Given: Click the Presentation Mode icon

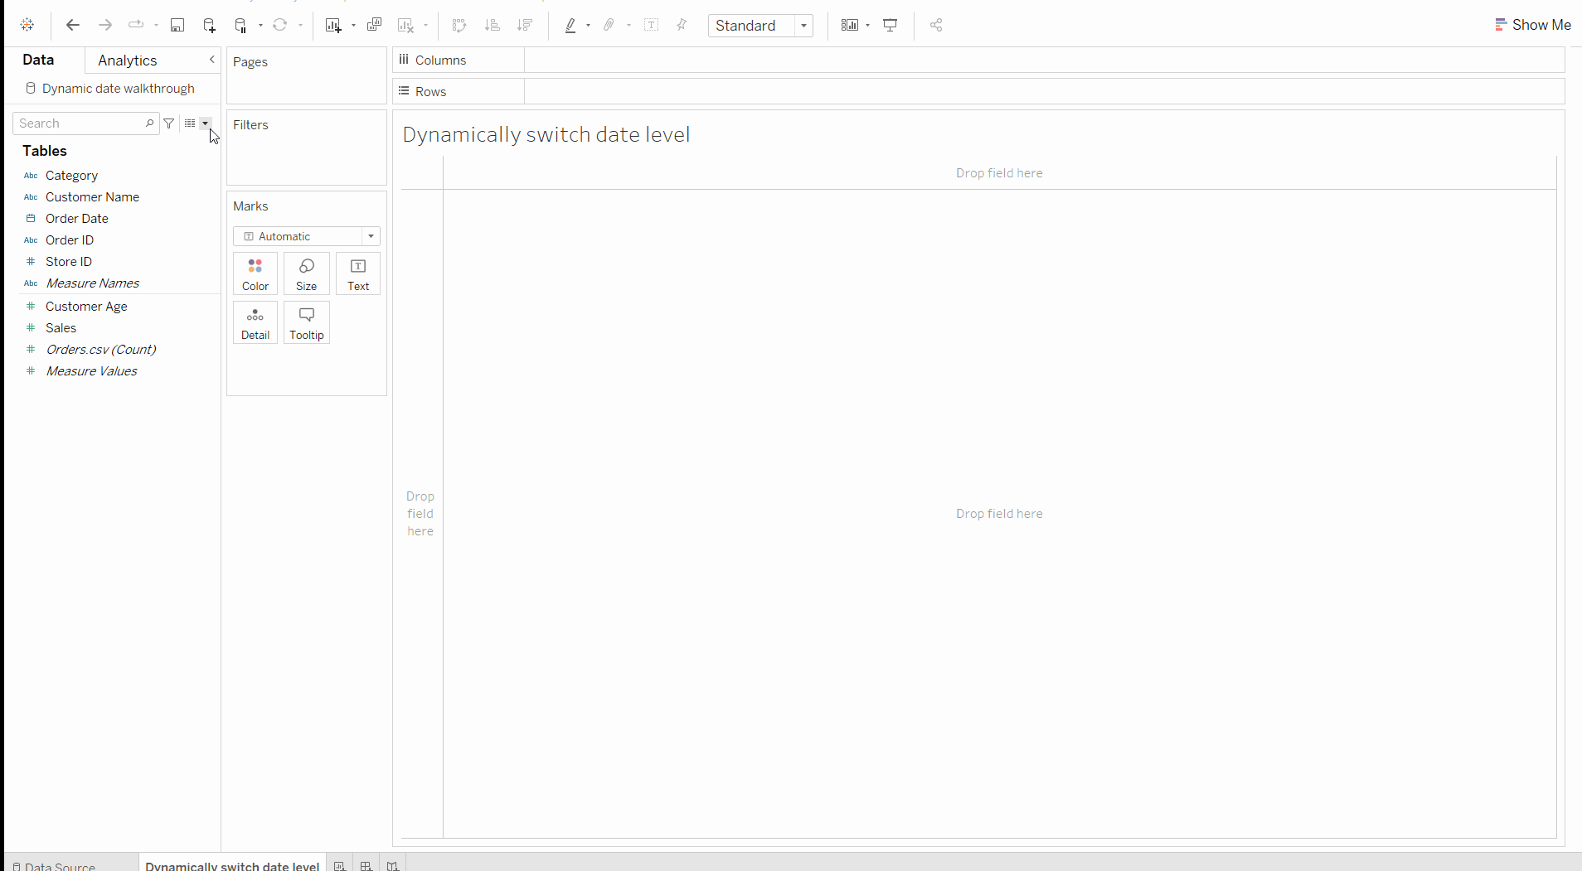Looking at the screenshot, I should pos(890,25).
